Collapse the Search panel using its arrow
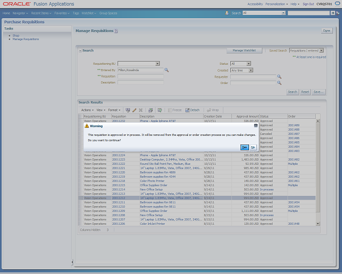The height and width of the screenshot is (274, 342). (x=80, y=51)
